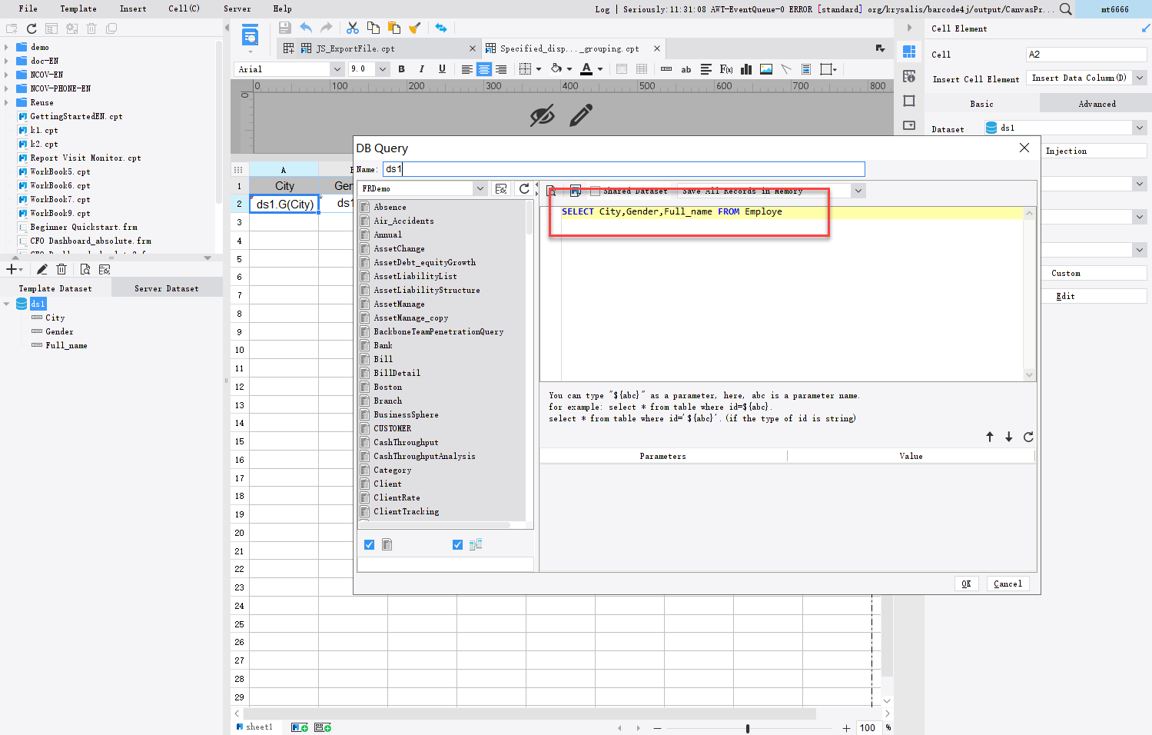
Task: Delete the selected dataset using trash icon
Action: (61, 269)
